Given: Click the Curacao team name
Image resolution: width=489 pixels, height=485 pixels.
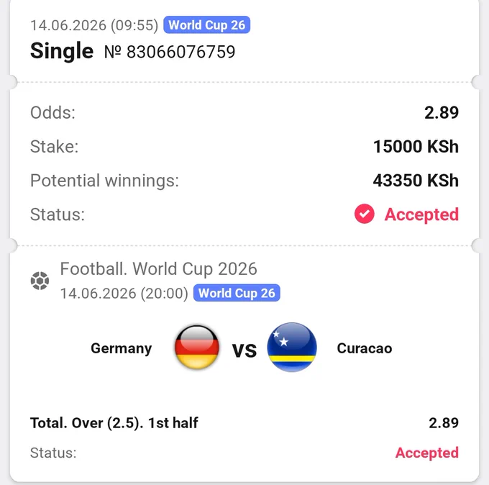Looking at the screenshot, I should pyautogui.click(x=365, y=348).
